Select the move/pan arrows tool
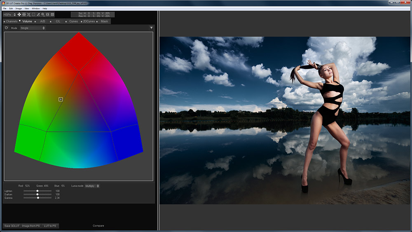Image resolution: width=412 pixels, height=232 pixels. 19,14
